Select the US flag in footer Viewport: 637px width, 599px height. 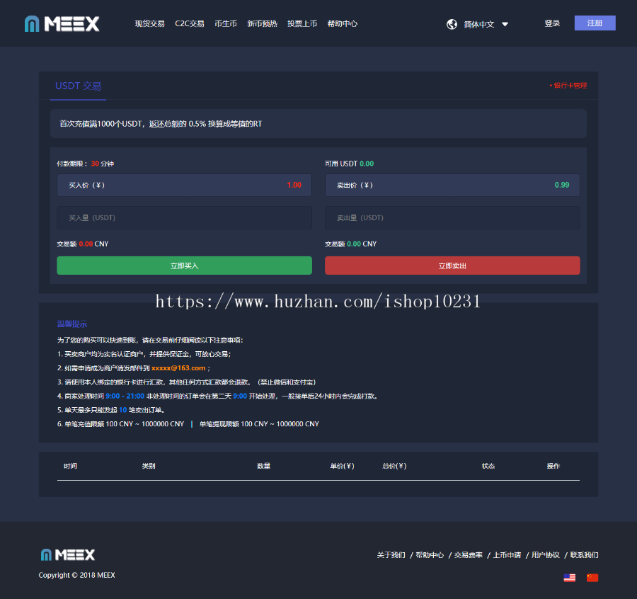coord(569,578)
